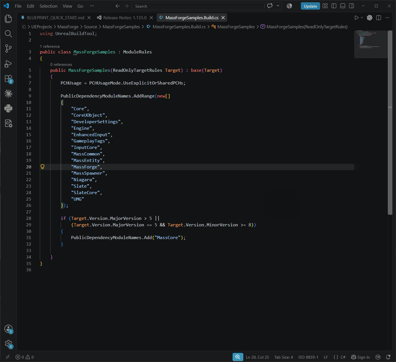The image size is (396, 362).
Task: Click line number 28 in the gutter
Action: (x=29, y=218)
